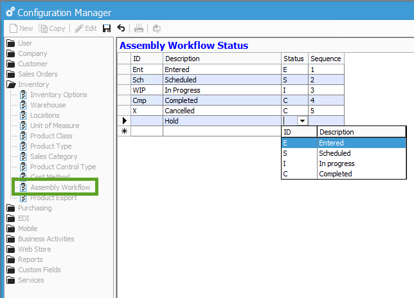Click the current row arrow selector

124,121
